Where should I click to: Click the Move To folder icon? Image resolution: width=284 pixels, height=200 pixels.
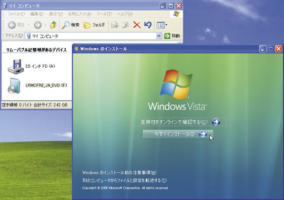pyautogui.click(x=115, y=25)
